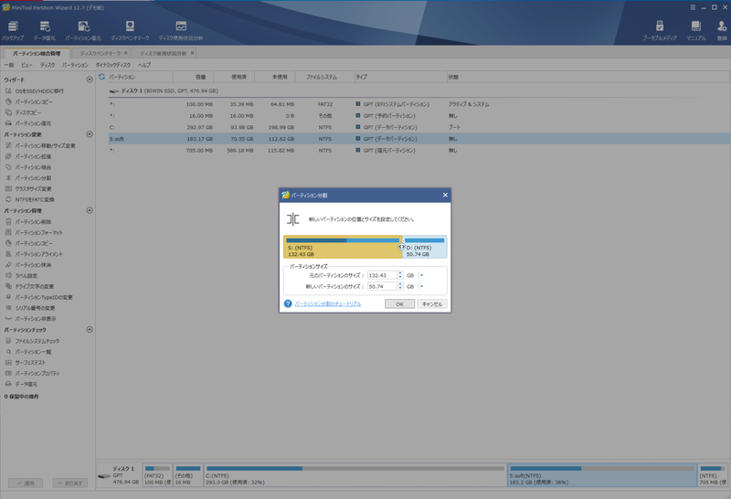Open ファイルシステムチェック in sidebar
Screen dimensions: 731x499
(37, 341)
